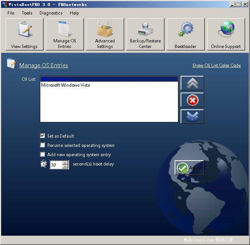The width and height of the screenshot is (250, 245).
Task: Click the VistaBootPRO title bar icon
Action: pos(5,4)
